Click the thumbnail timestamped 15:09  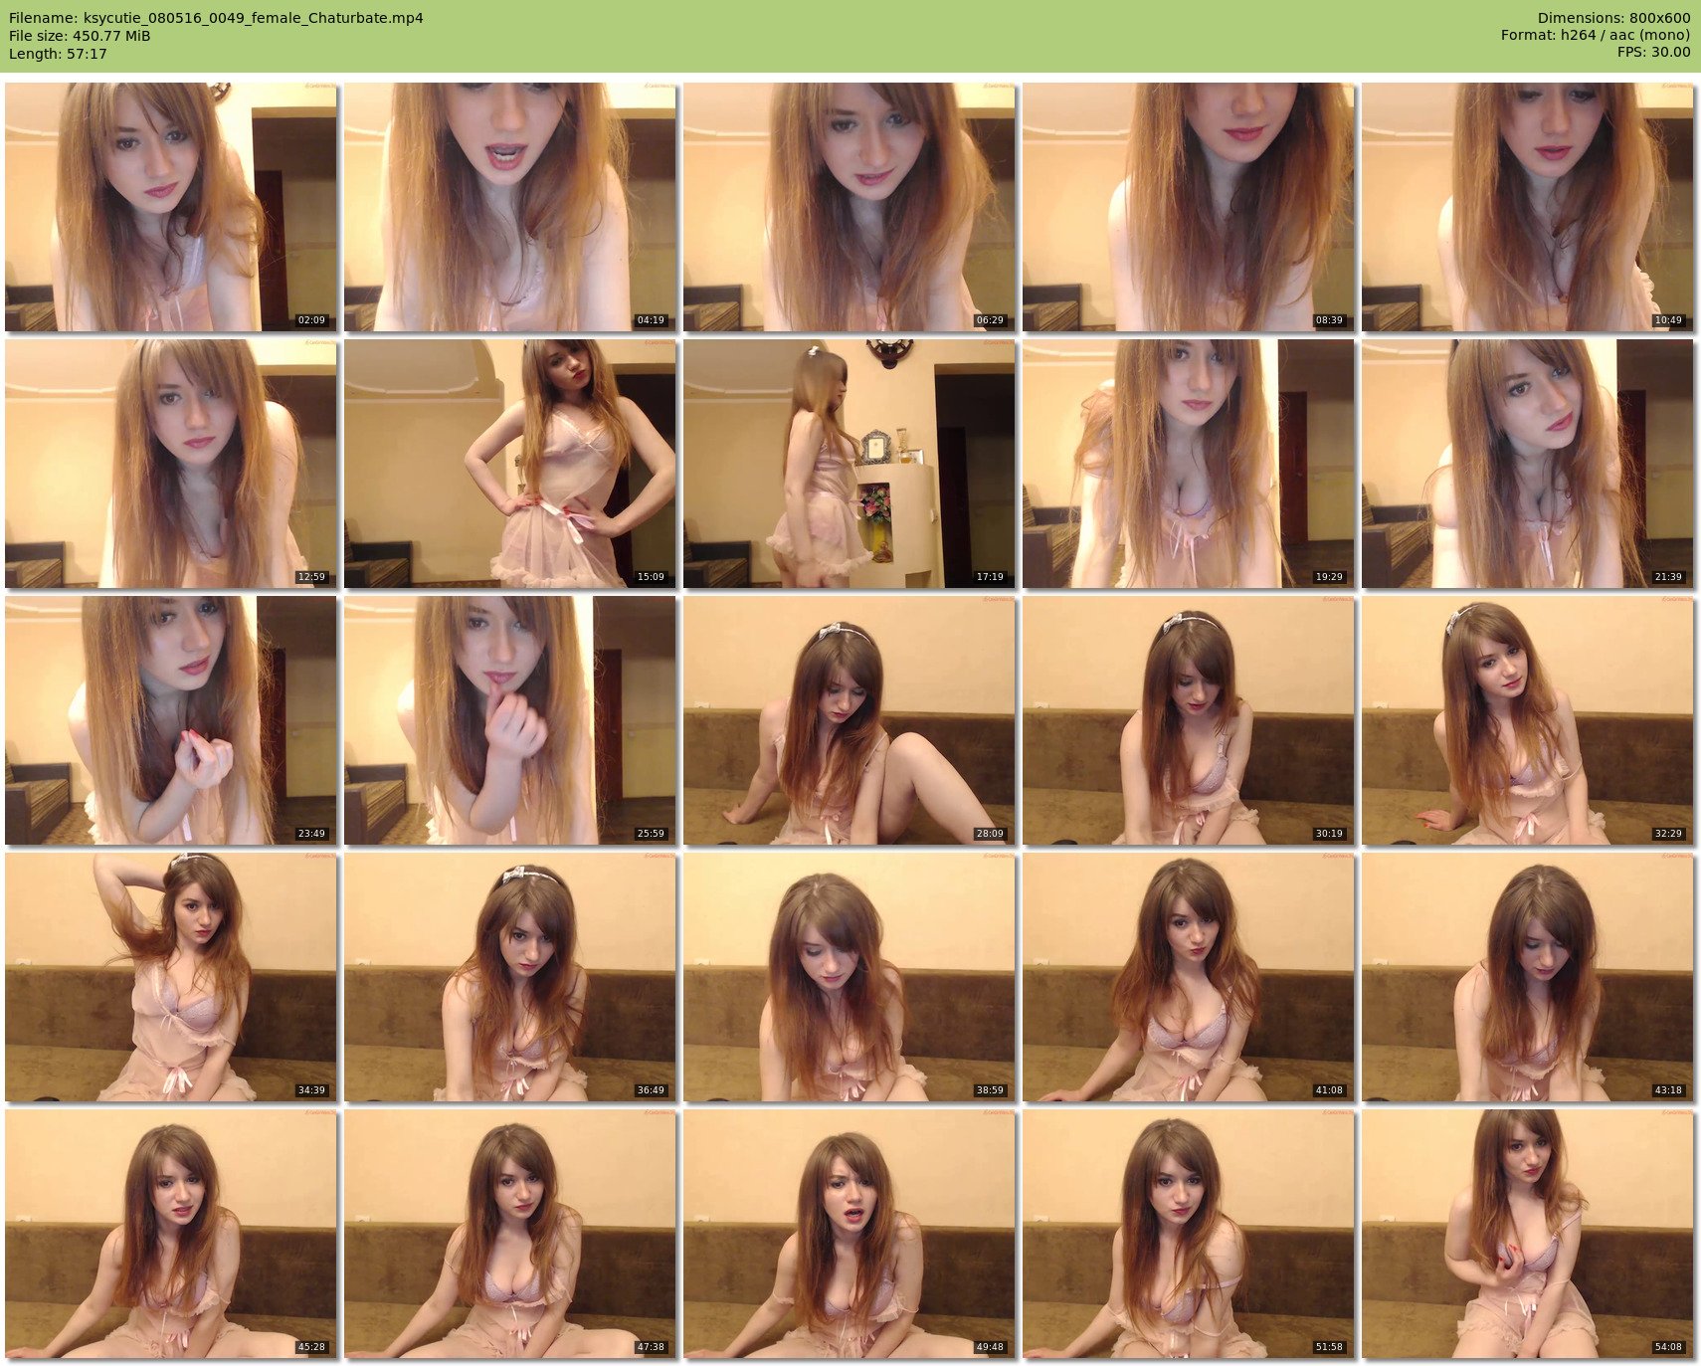(x=509, y=464)
